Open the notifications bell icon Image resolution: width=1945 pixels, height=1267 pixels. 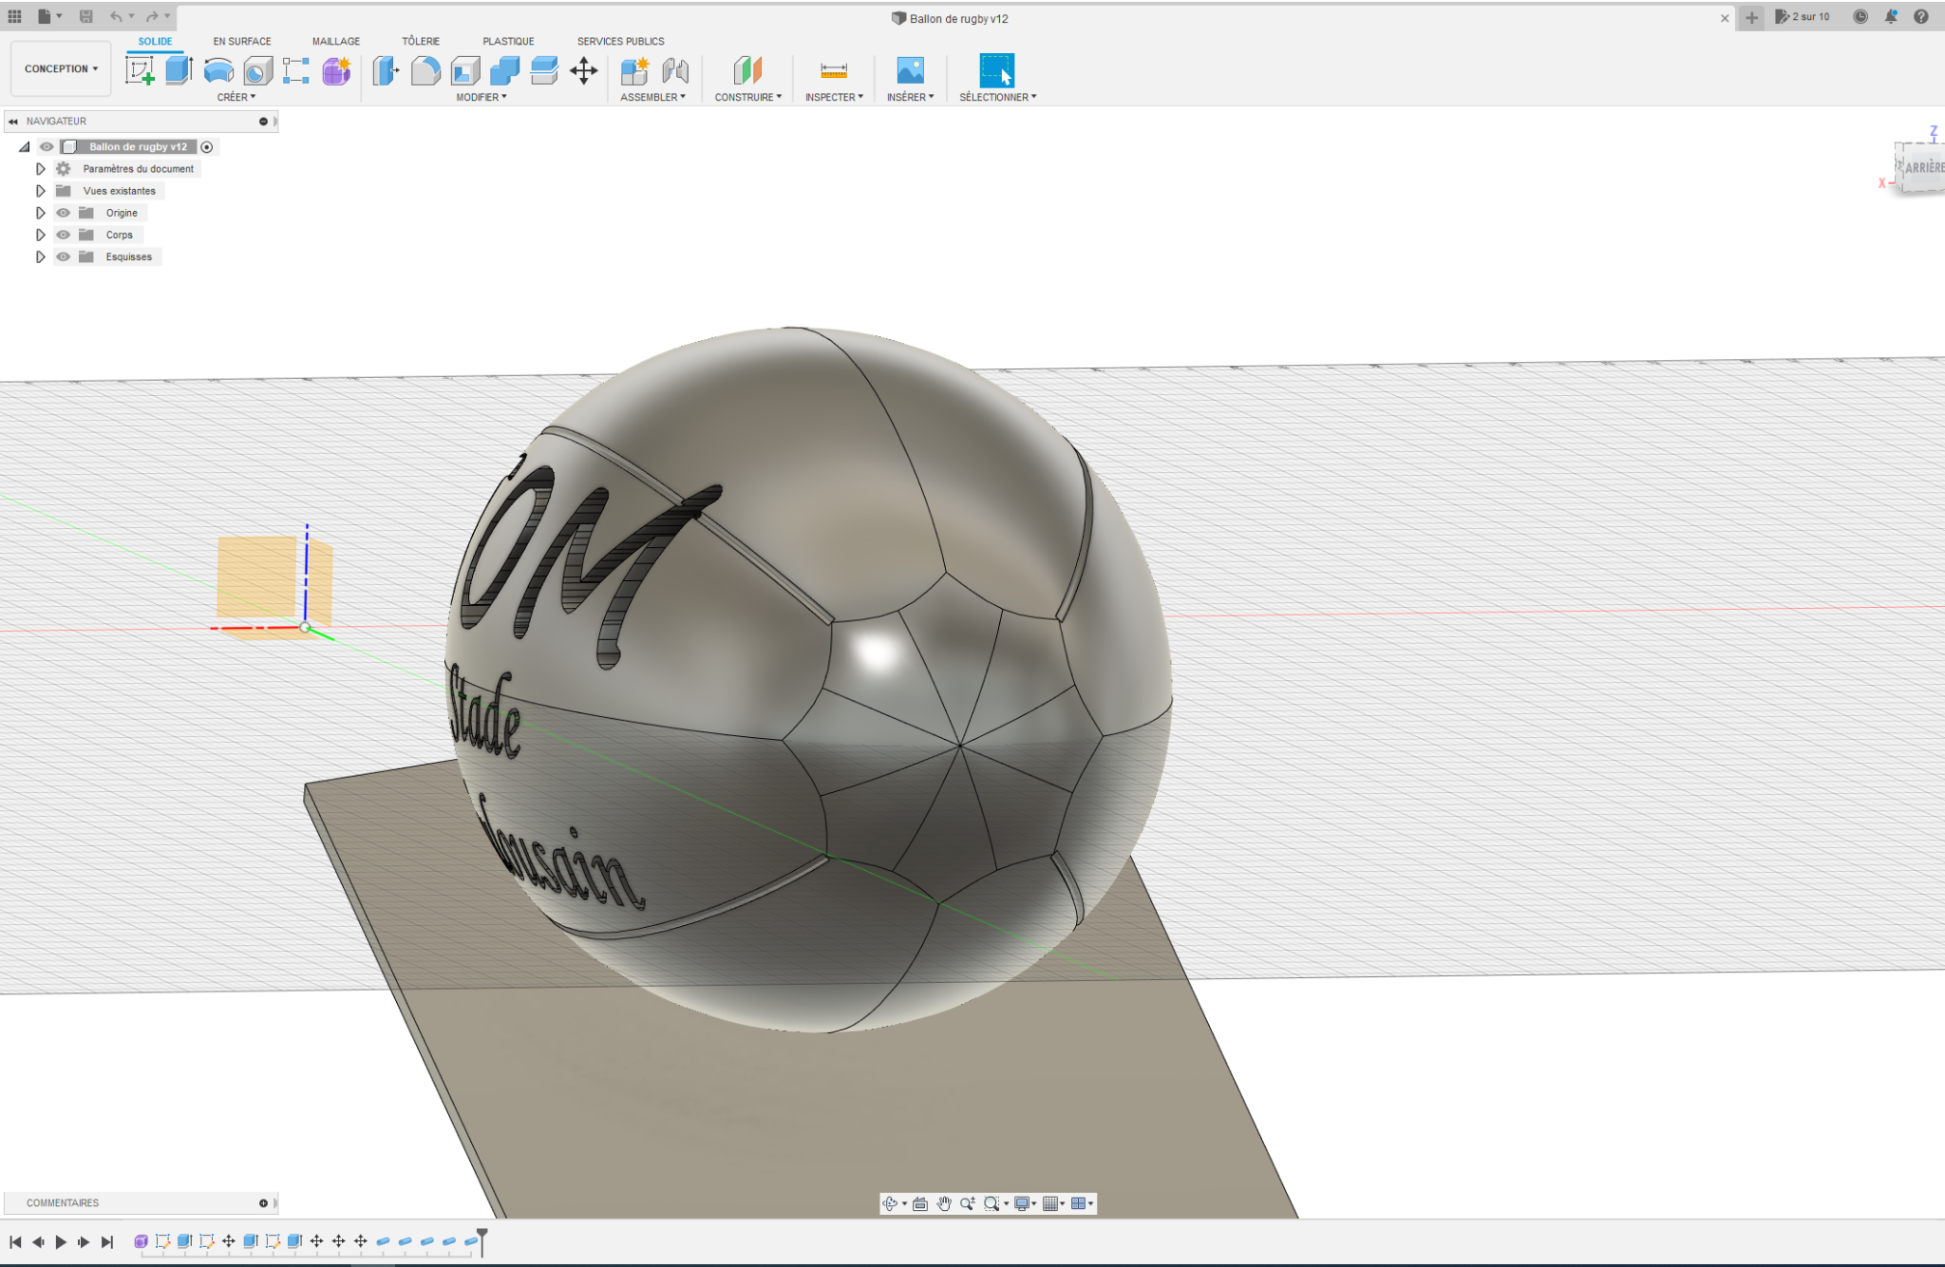coord(1891,16)
